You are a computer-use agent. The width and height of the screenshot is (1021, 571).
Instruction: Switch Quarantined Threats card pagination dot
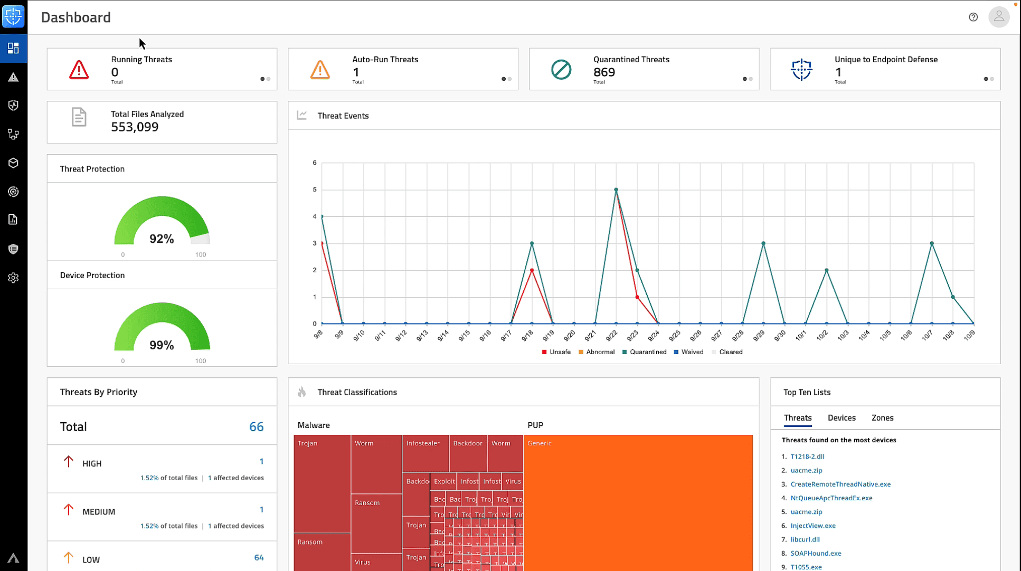pos(751,79)
